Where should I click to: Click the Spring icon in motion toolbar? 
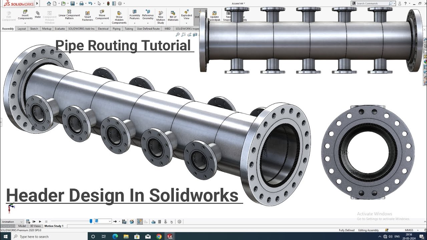coord(159,222)
